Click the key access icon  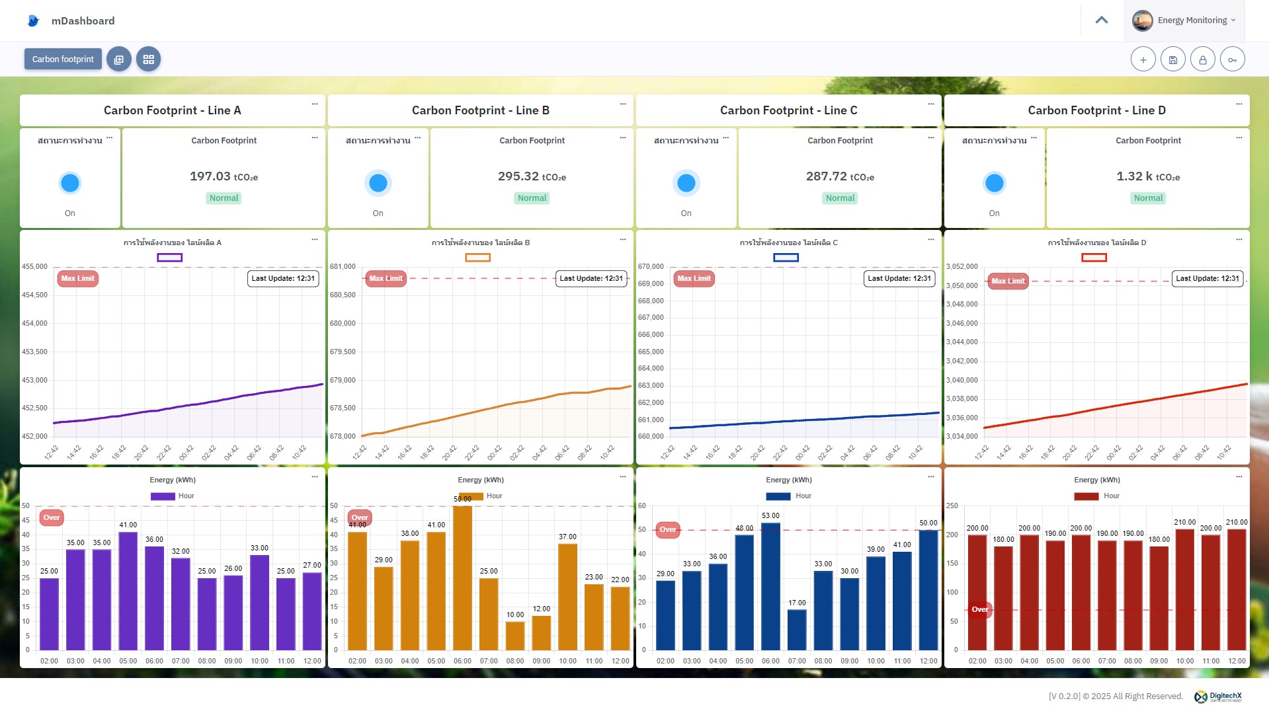(x=1232, y=59)
